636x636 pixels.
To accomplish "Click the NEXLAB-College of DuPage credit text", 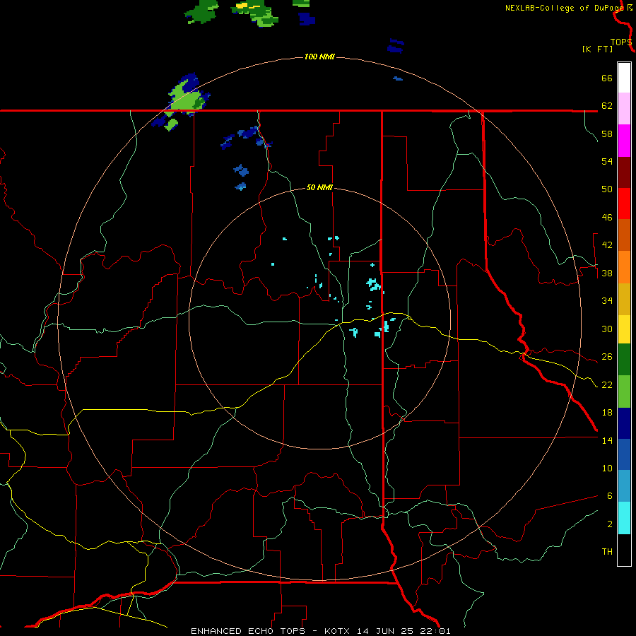I will [565, 8].
